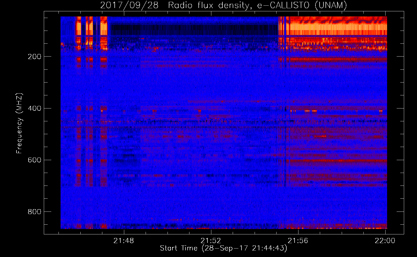The width and height of the screenshot is (417, 257).
Task: Click the 600 frequency tick label
Action: tap(35, 160)
